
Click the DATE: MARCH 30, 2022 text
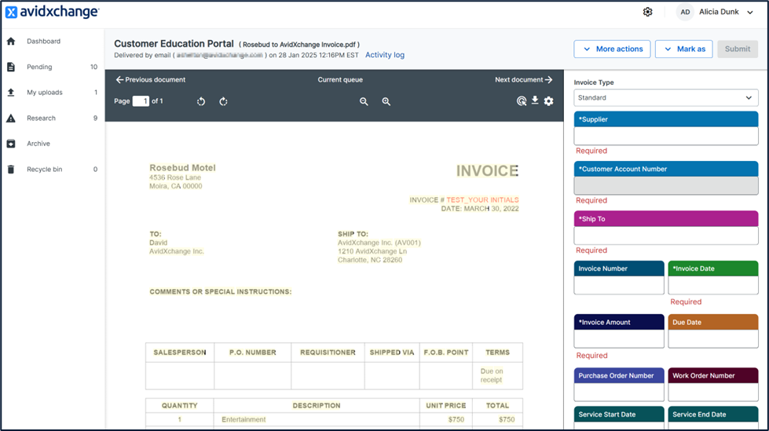[480, 208]
